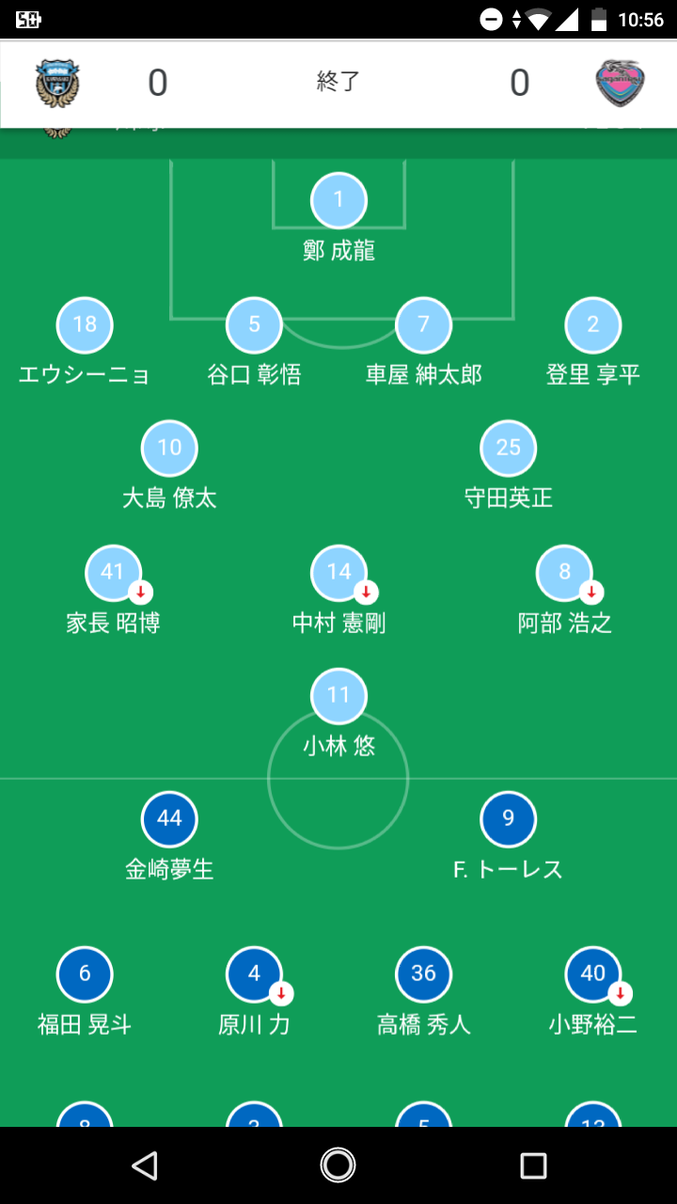
Task: Tap player 9 F. トーレス
Action: [508, 819]
